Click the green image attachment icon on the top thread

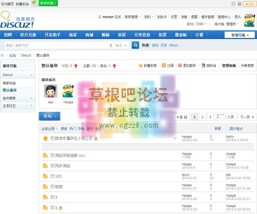pos(96,139)
